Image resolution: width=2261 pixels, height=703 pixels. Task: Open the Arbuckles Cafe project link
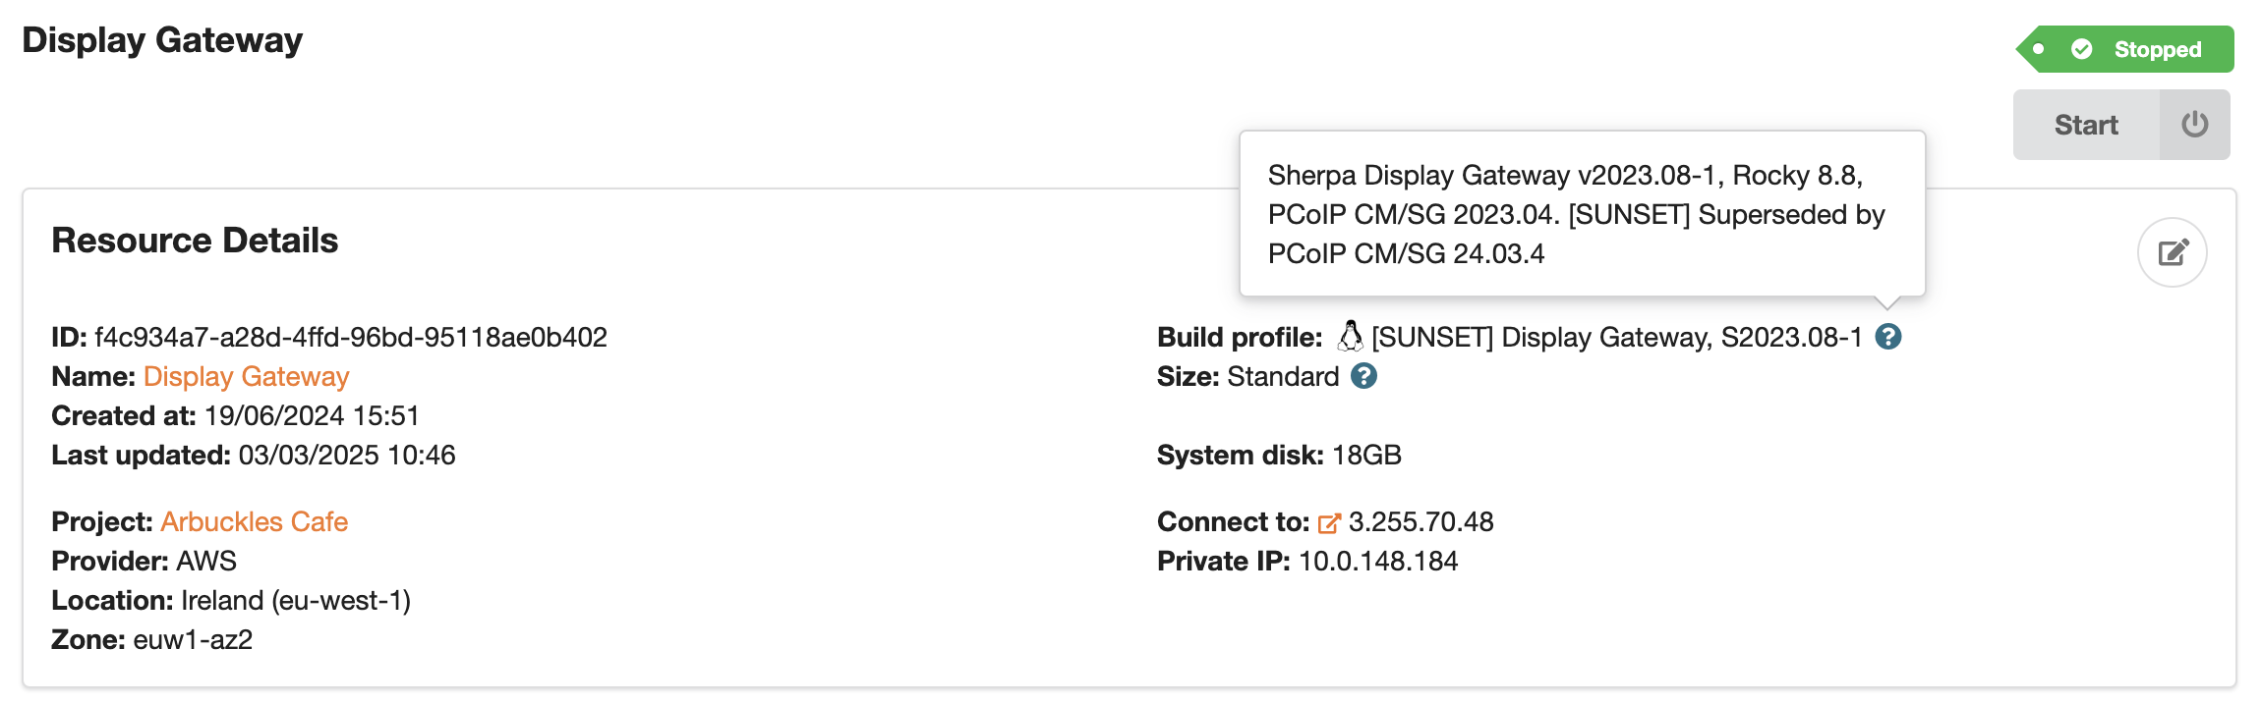tap(254, 521)
